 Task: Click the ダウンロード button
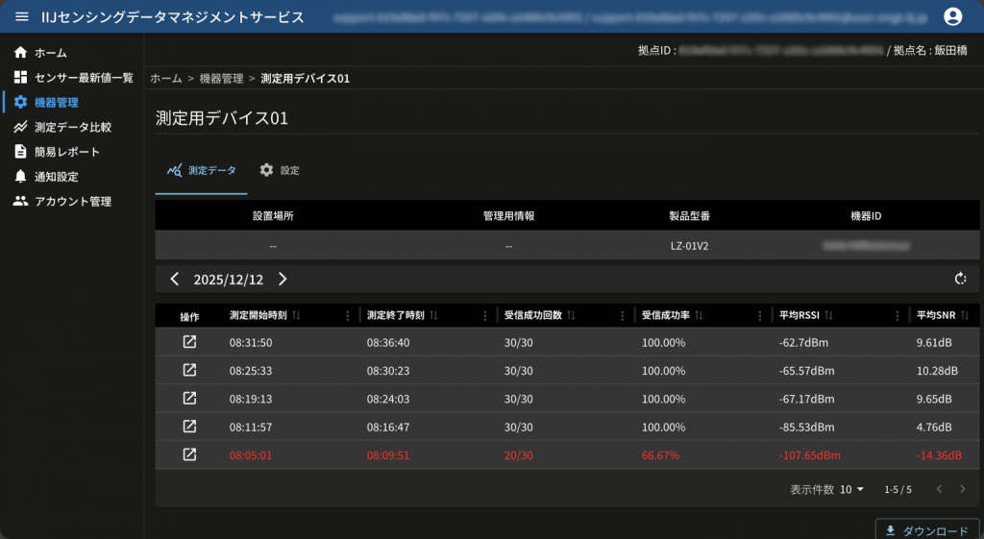point(927,530)
